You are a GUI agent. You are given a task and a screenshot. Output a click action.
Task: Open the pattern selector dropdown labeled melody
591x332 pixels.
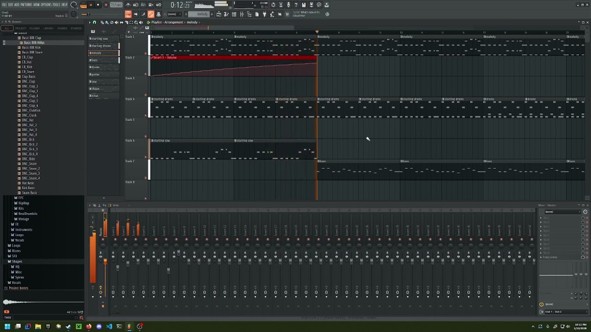[x=199, y=14]
